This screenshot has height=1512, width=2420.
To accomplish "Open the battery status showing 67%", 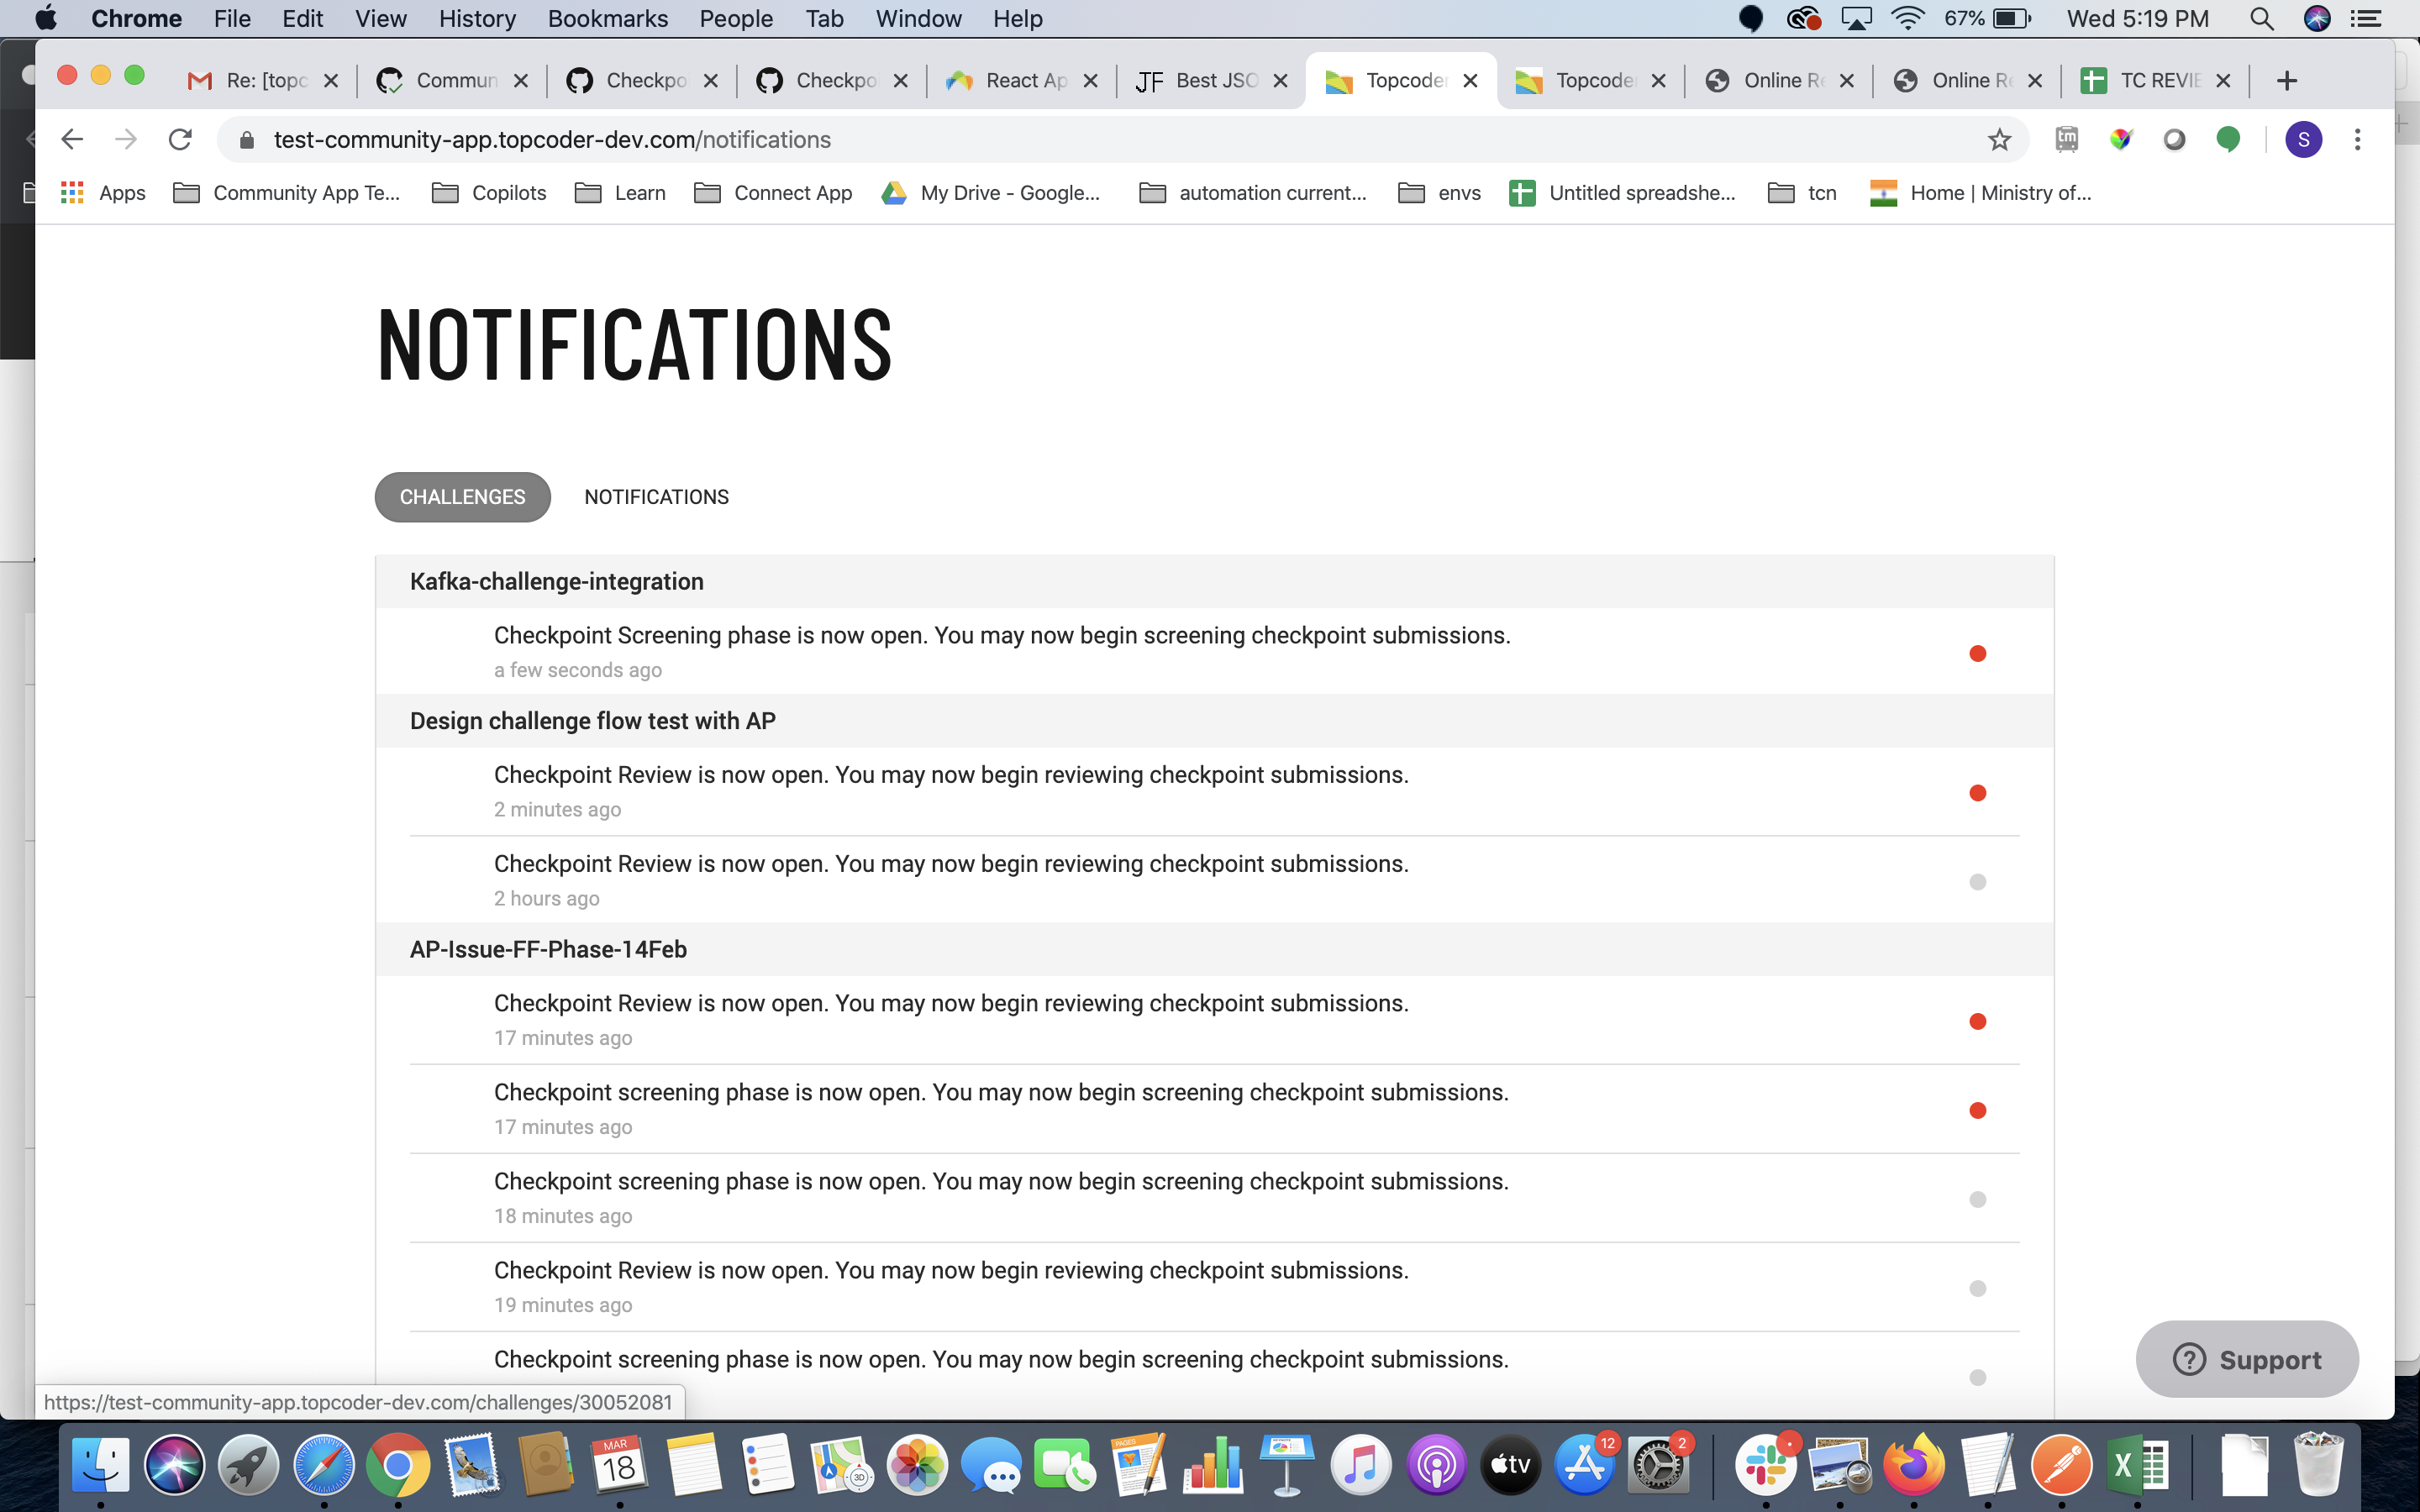I will [1988, 19].
